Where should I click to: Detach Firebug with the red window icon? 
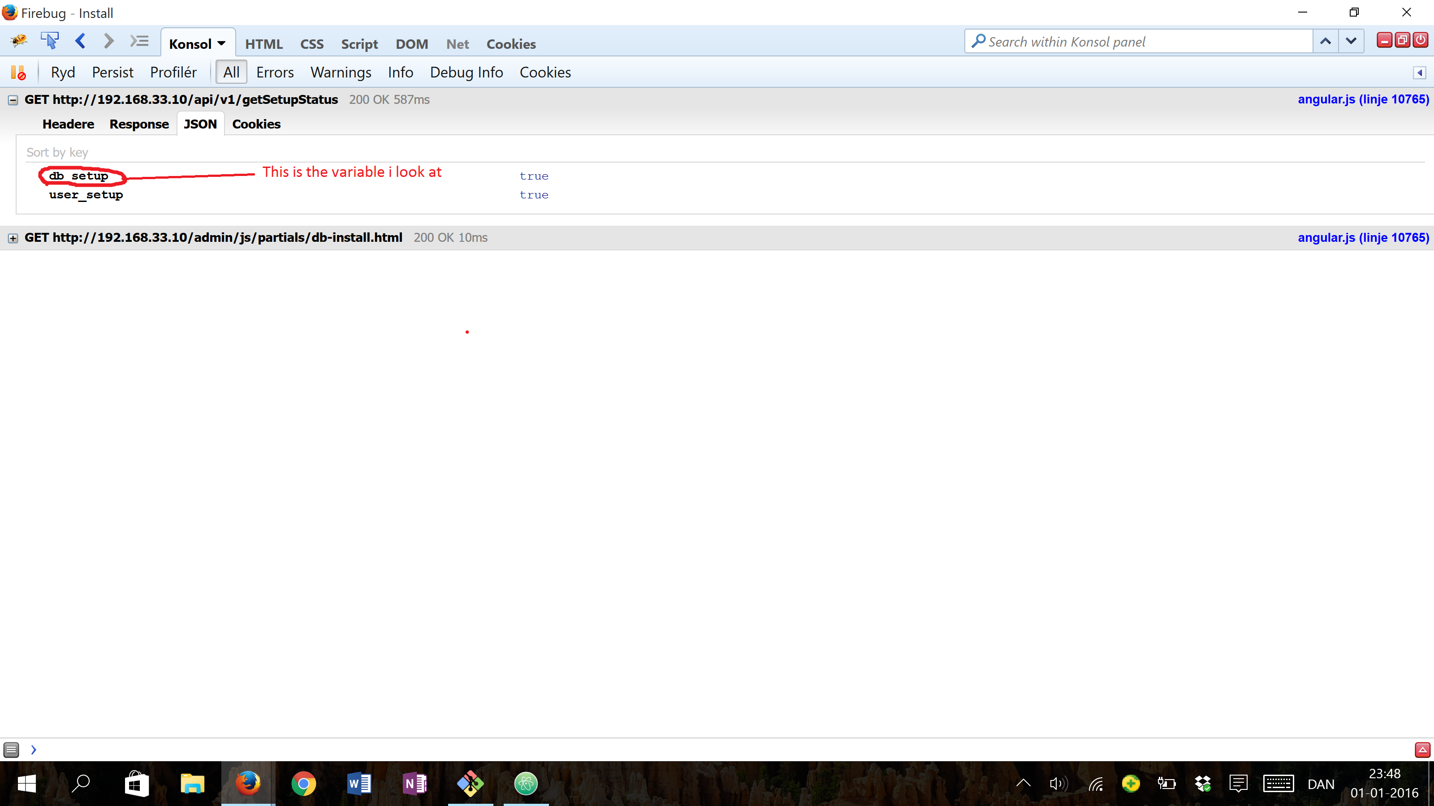pos(1402,40)
